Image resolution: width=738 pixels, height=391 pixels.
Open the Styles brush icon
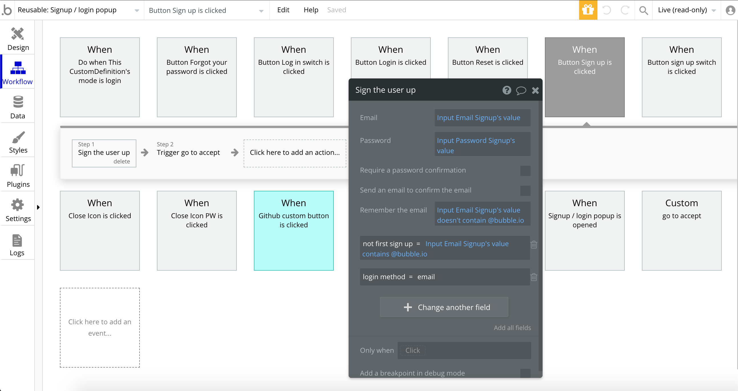(18, 137)
